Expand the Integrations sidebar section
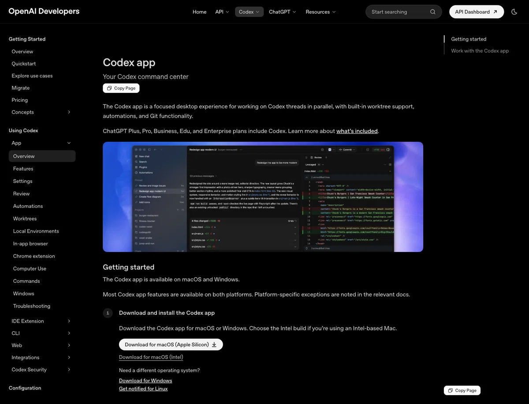The width and height of the screenshot is (529, 404). 69,358
